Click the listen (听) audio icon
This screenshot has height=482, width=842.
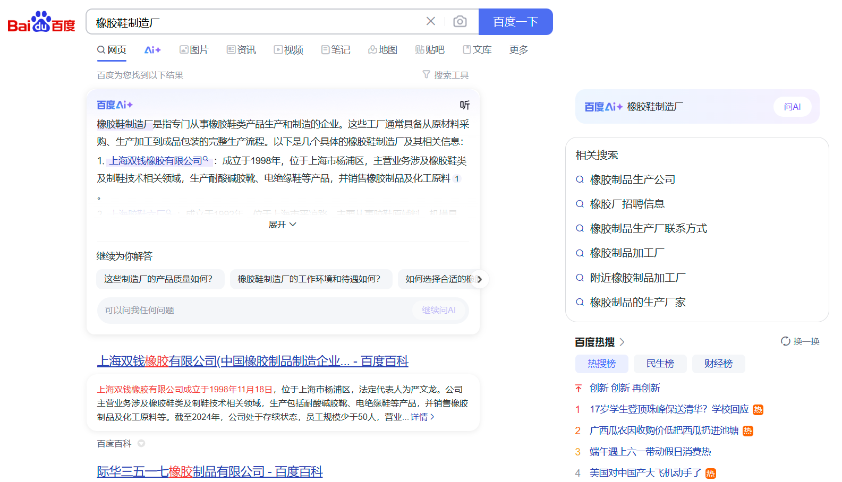click(x=464, y=105)
